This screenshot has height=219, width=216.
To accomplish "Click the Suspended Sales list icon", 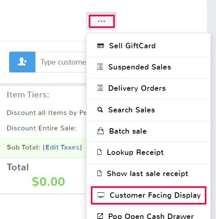I will tap(100, 67).
